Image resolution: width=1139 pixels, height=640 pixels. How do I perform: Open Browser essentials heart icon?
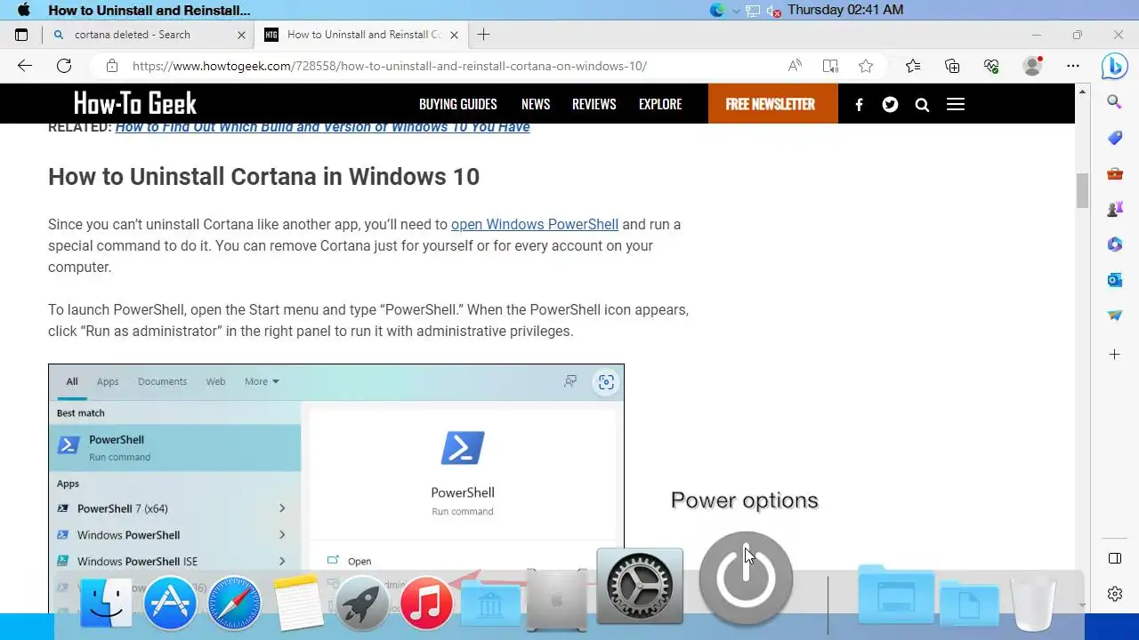pyautogui.click(x=991, y=66)
